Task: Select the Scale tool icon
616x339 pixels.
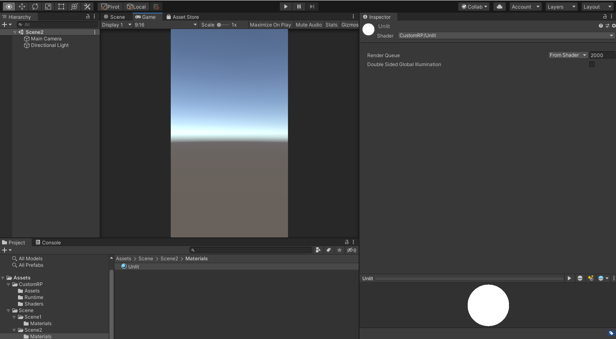Action: pos(48,7)
